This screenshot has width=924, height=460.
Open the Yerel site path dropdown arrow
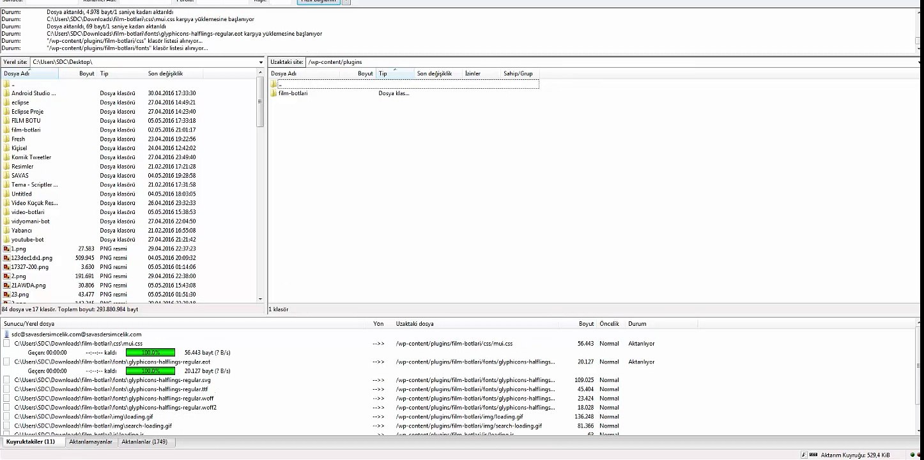pos(261,62)
